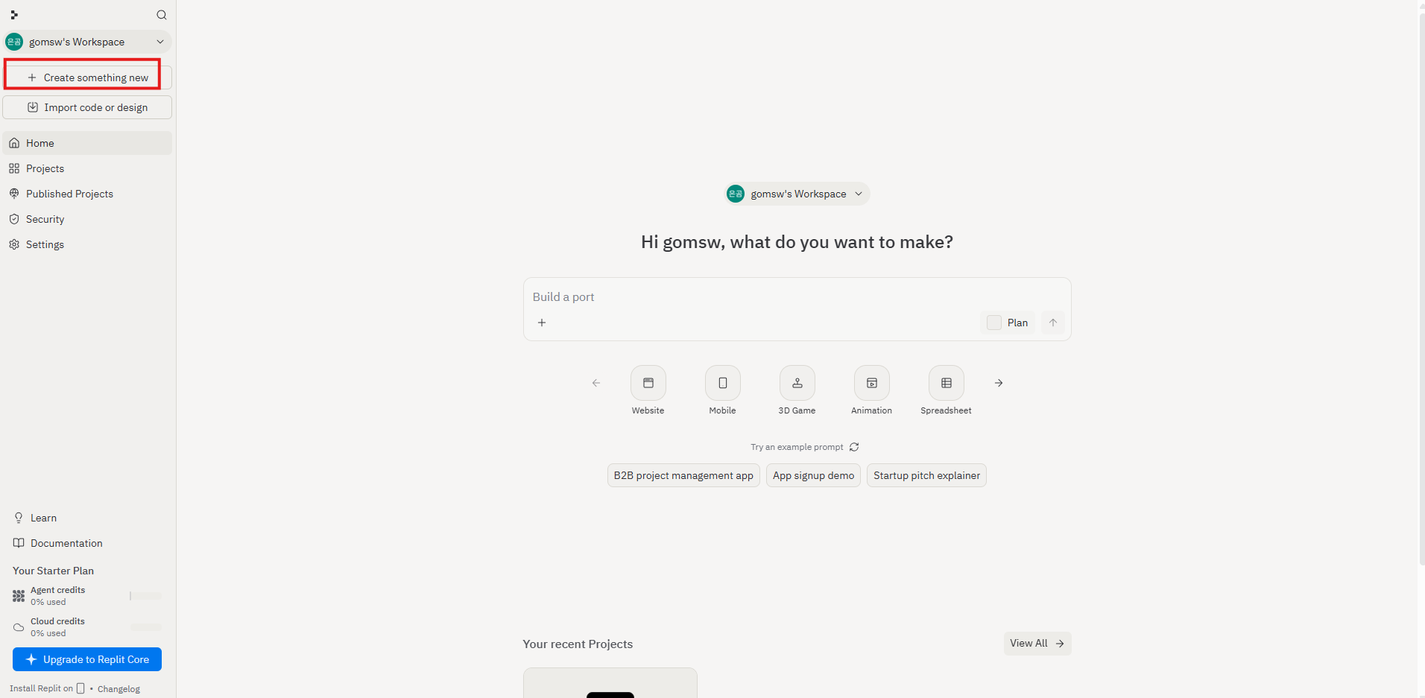Click the Website category icon
The image size is (1425, 698).
pos(648,383)
